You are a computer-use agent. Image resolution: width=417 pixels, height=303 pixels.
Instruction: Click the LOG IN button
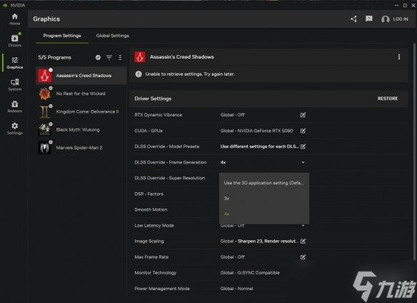pyautogui.click(x=395, y=19)
